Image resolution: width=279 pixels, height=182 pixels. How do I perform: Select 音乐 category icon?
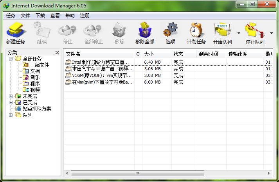(25, 77)
